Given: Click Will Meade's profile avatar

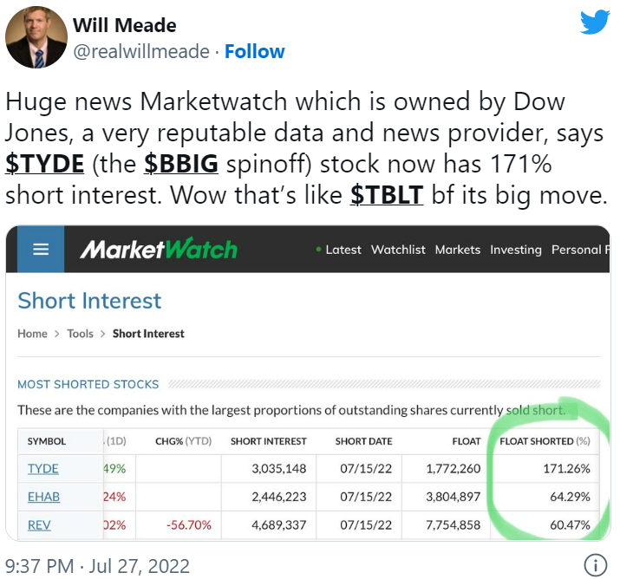Looking at the screenshot, I should (x=36, y=37).
